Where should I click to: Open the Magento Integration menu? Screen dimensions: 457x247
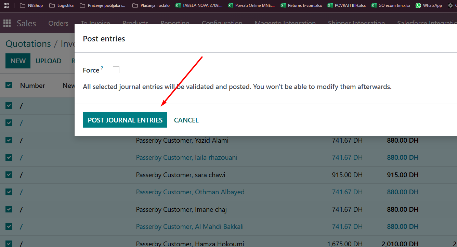[x=285, y=23]
